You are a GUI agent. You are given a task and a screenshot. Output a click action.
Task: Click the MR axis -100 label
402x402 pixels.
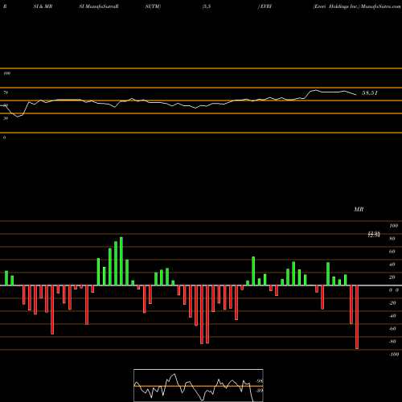394,355
